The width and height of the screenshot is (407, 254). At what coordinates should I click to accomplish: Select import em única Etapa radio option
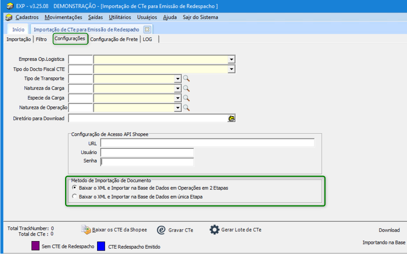75,196
